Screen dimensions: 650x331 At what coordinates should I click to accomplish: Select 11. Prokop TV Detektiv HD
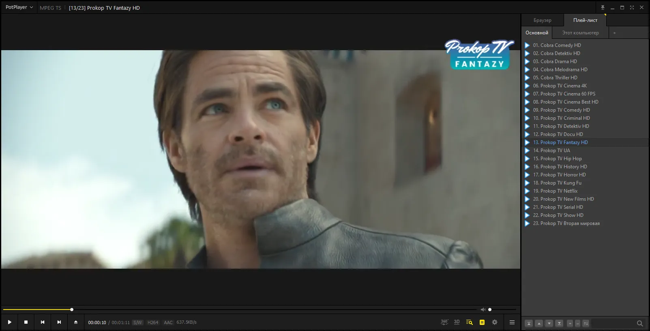(585, 126)
